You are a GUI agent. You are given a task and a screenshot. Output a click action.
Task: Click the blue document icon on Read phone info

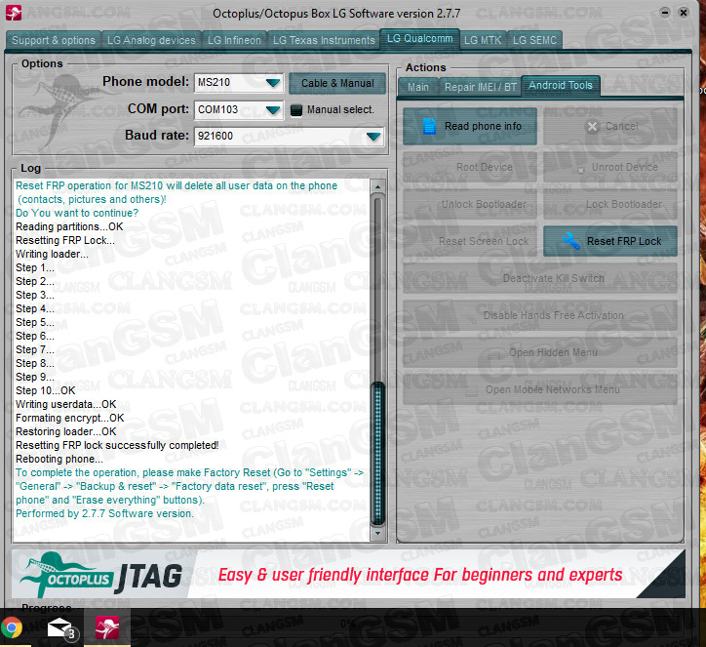tap(429, 126)
